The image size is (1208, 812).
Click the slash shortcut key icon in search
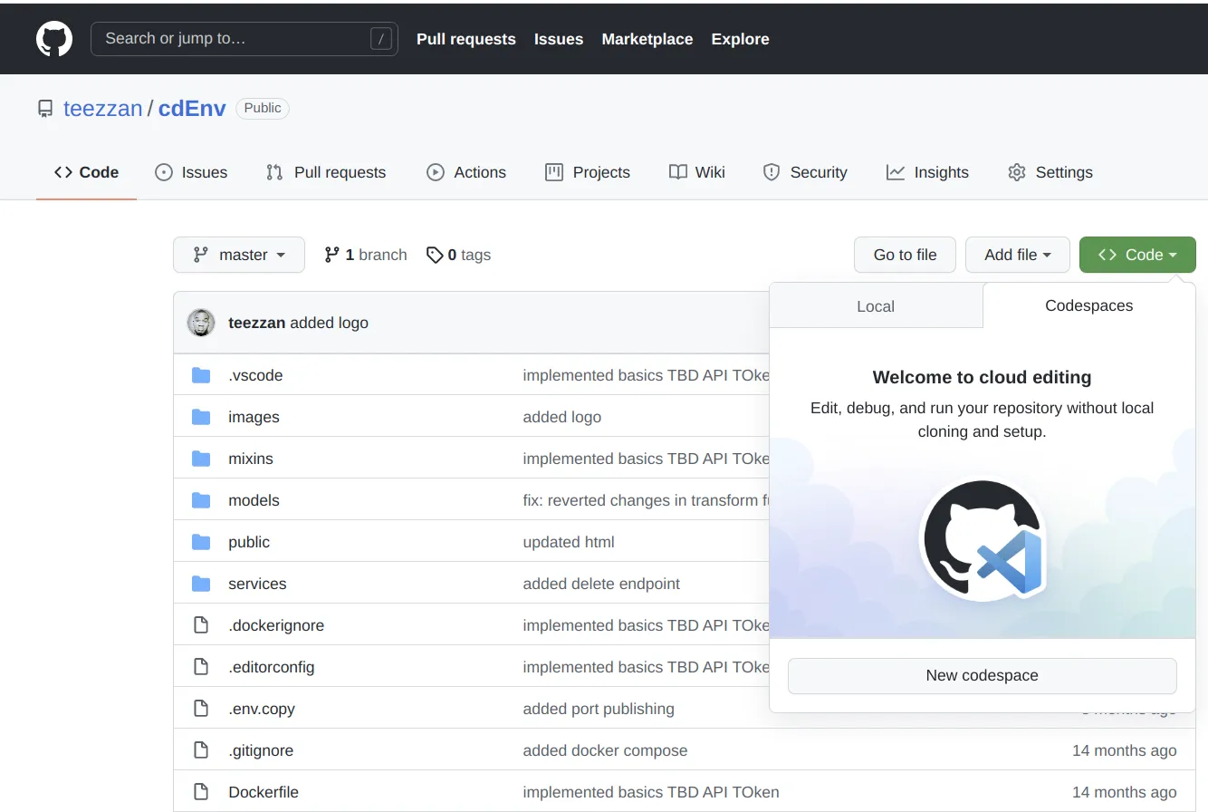click(381, 39)
